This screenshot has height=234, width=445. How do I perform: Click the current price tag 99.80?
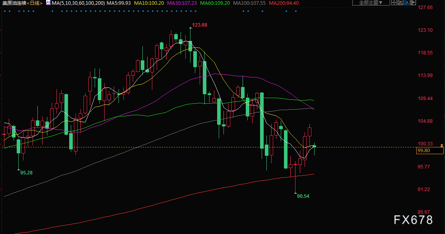[x=430, y=151]
